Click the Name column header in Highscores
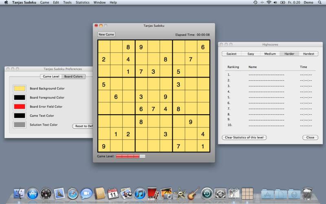 [252, 67]
